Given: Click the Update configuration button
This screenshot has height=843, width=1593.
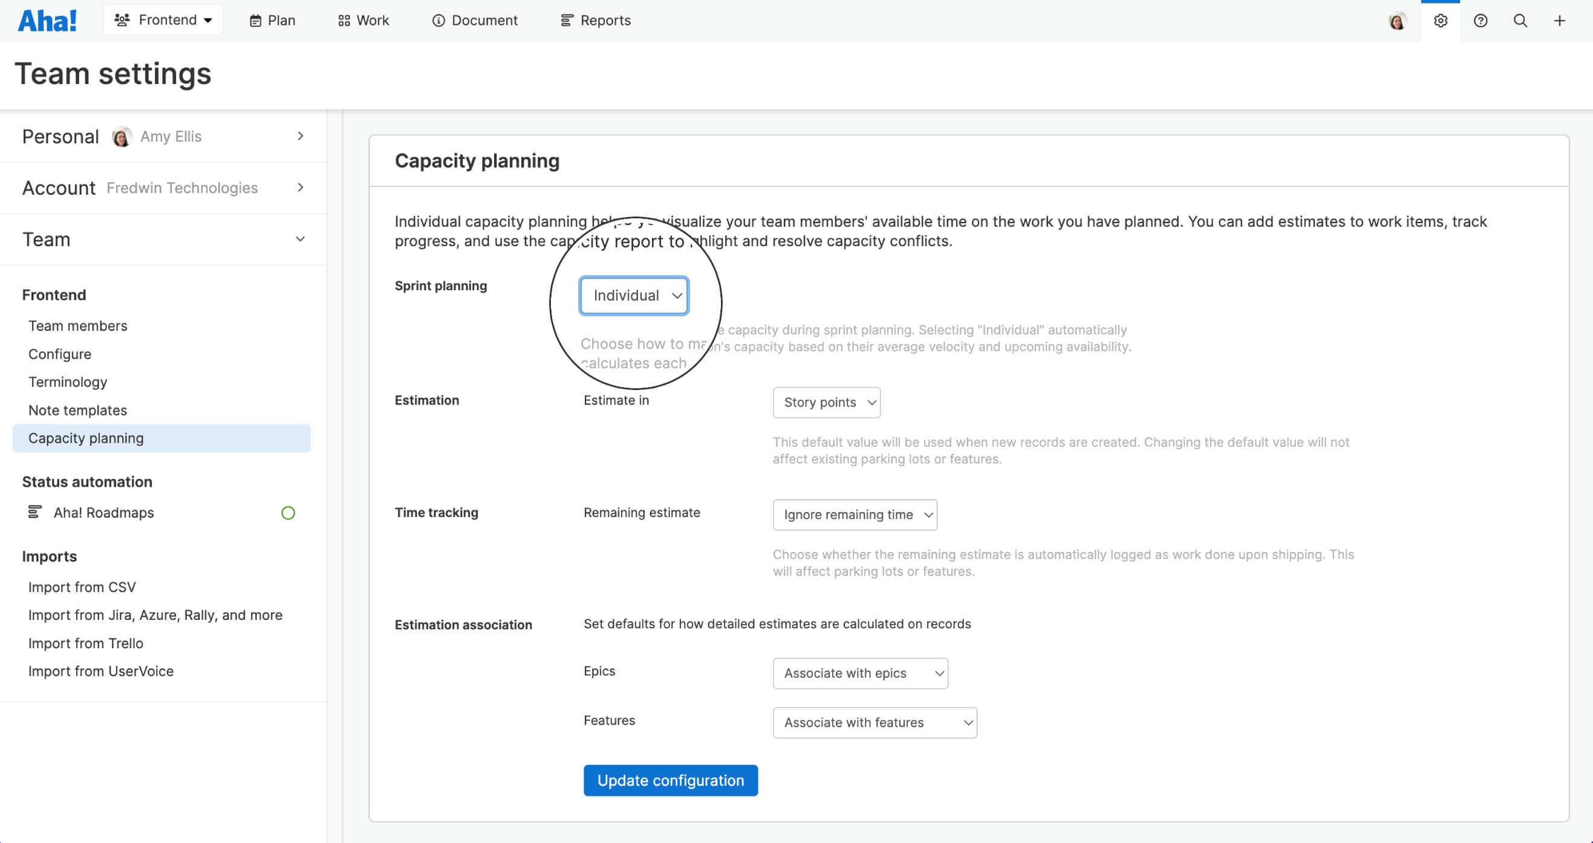Looking at the screenshot, I should point(670,780).
